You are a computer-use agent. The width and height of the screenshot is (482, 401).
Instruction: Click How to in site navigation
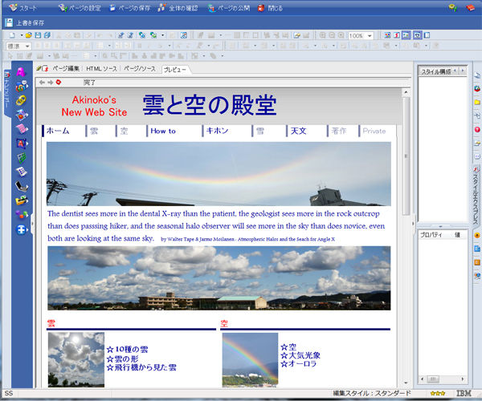[163, 131]
